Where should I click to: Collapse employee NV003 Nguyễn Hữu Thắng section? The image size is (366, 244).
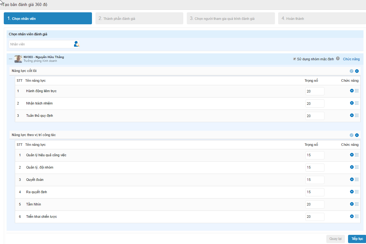11,59
